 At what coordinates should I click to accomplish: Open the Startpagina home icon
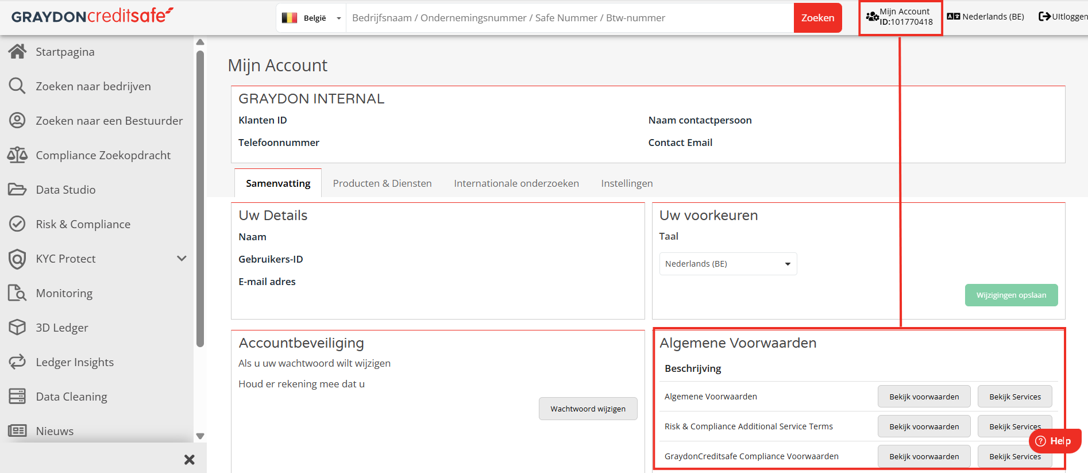click(17, 52)
